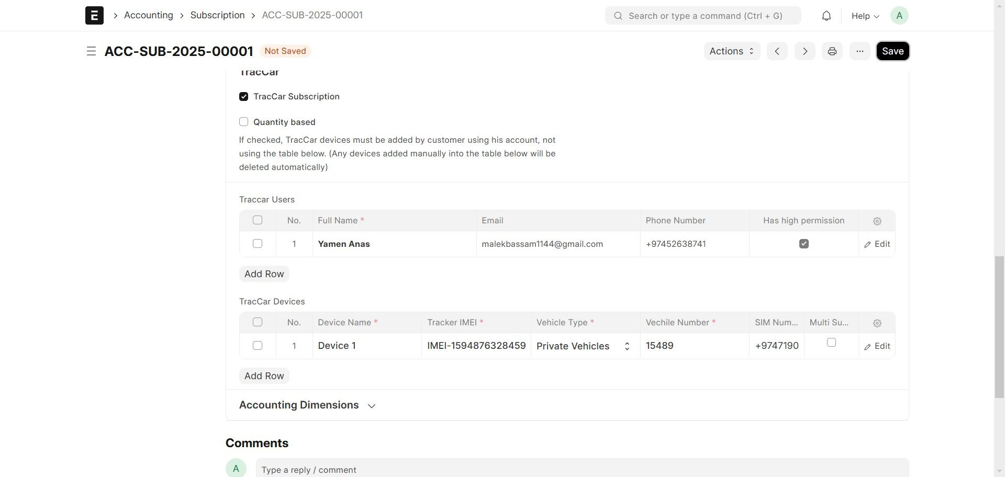Expand the Accounting Dimensions section
1005x477 pixels.
point(307,405)
